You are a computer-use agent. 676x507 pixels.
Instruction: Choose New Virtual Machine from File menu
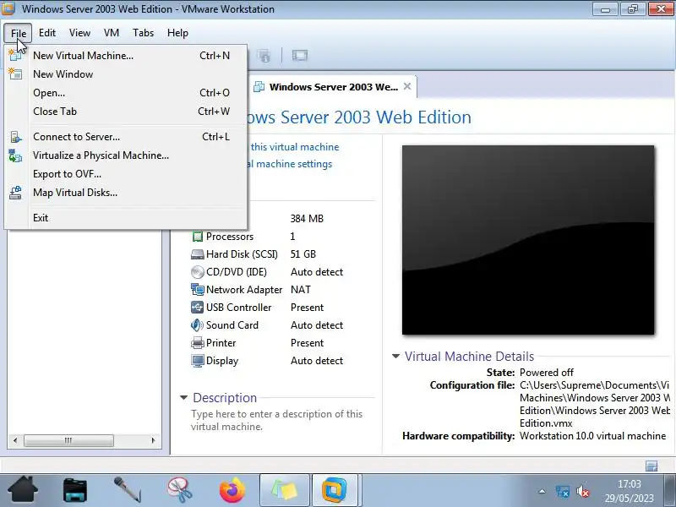[125, 56]
